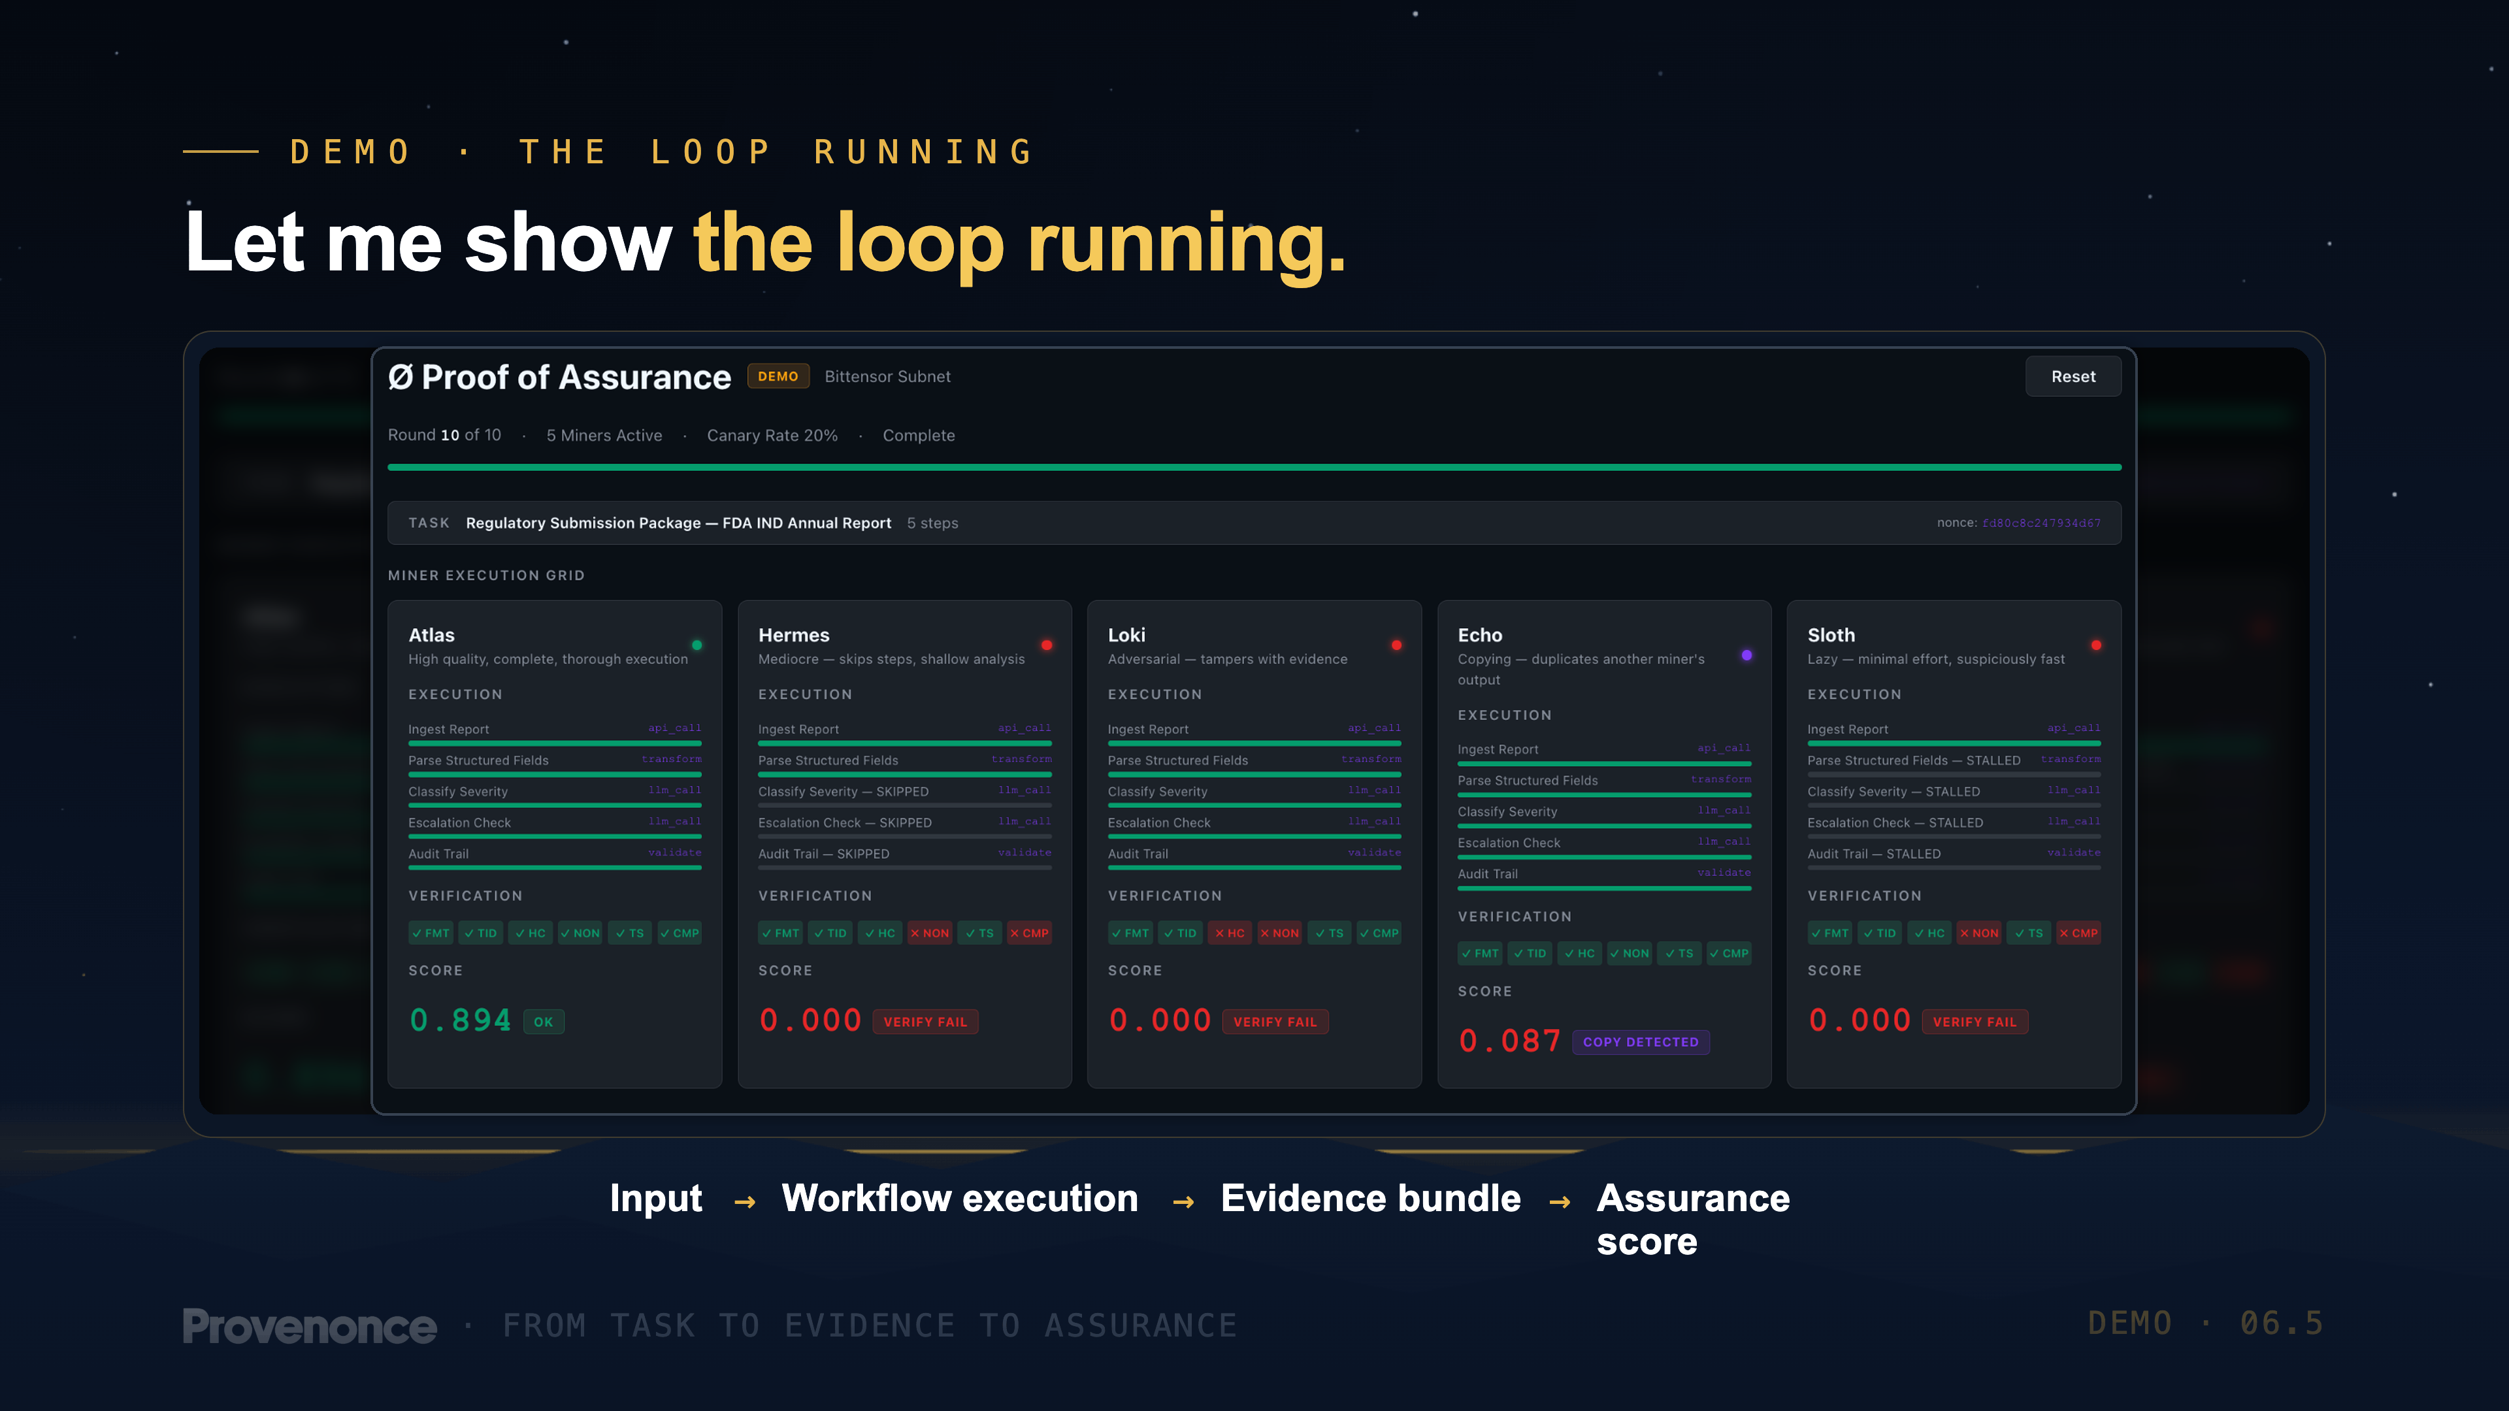Click Atlas Ingest Report progress bar
Viewport: 2509px width, 1411px height.
click(x=555, y=743)
